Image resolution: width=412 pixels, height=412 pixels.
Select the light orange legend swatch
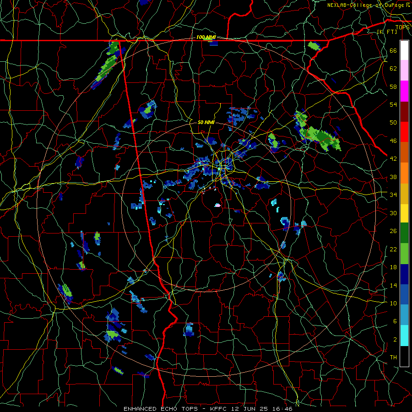tap(404, 173)
